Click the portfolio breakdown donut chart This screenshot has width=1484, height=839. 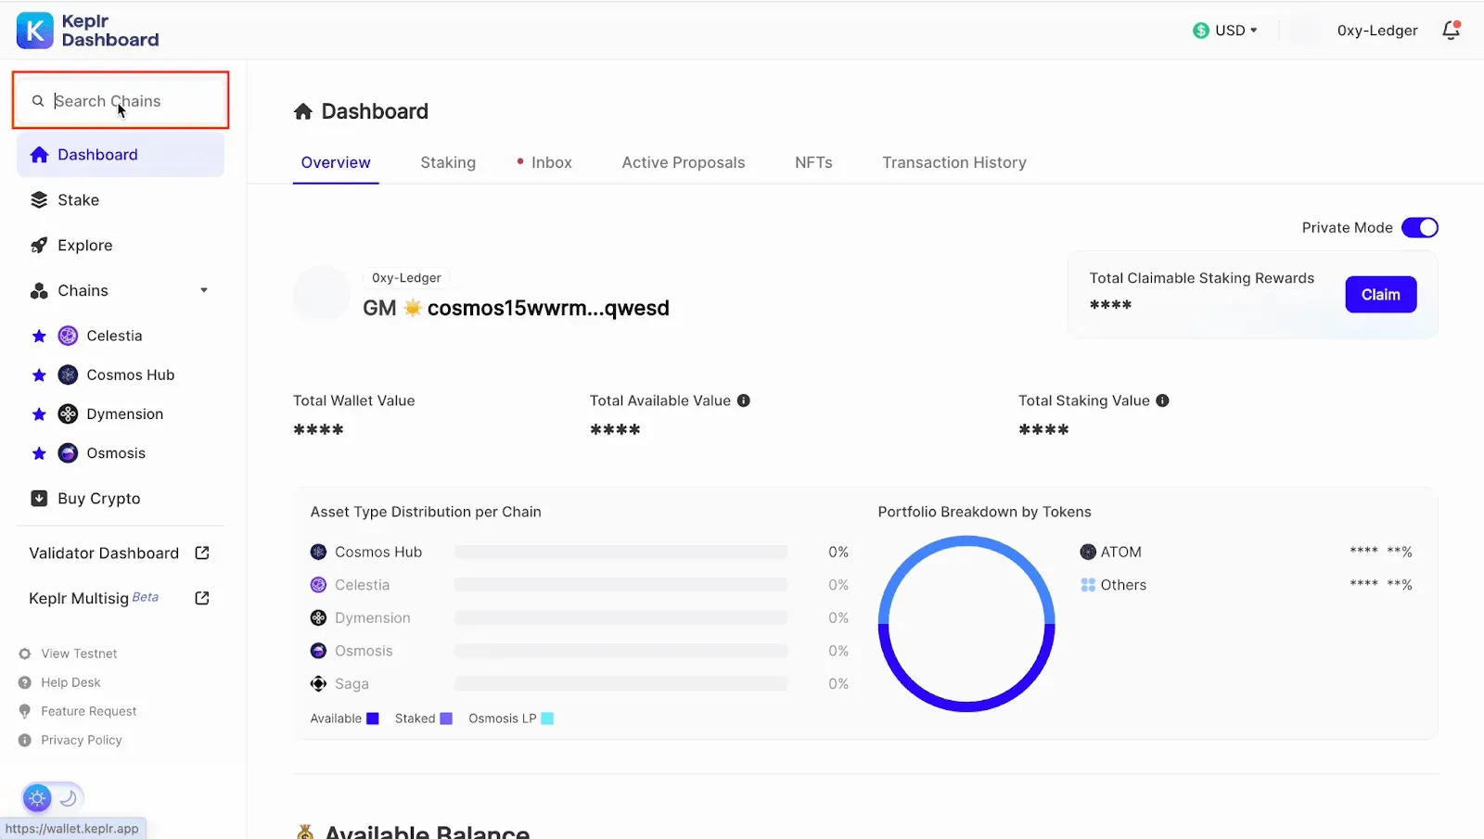966,624
